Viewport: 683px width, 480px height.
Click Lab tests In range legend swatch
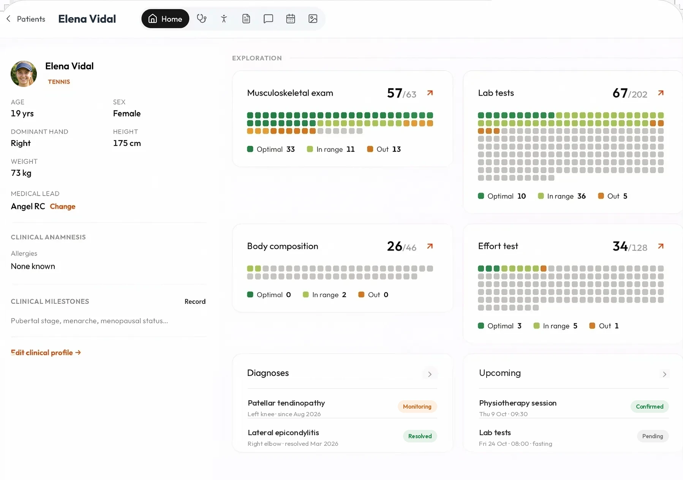541,196
